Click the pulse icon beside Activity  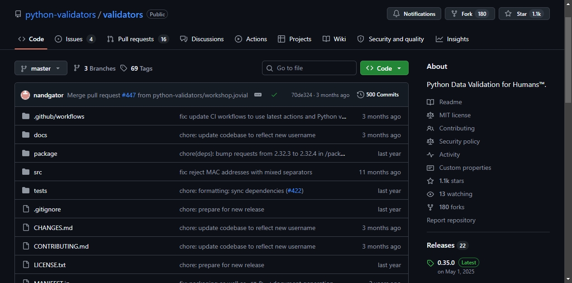[x=430, y=154]
